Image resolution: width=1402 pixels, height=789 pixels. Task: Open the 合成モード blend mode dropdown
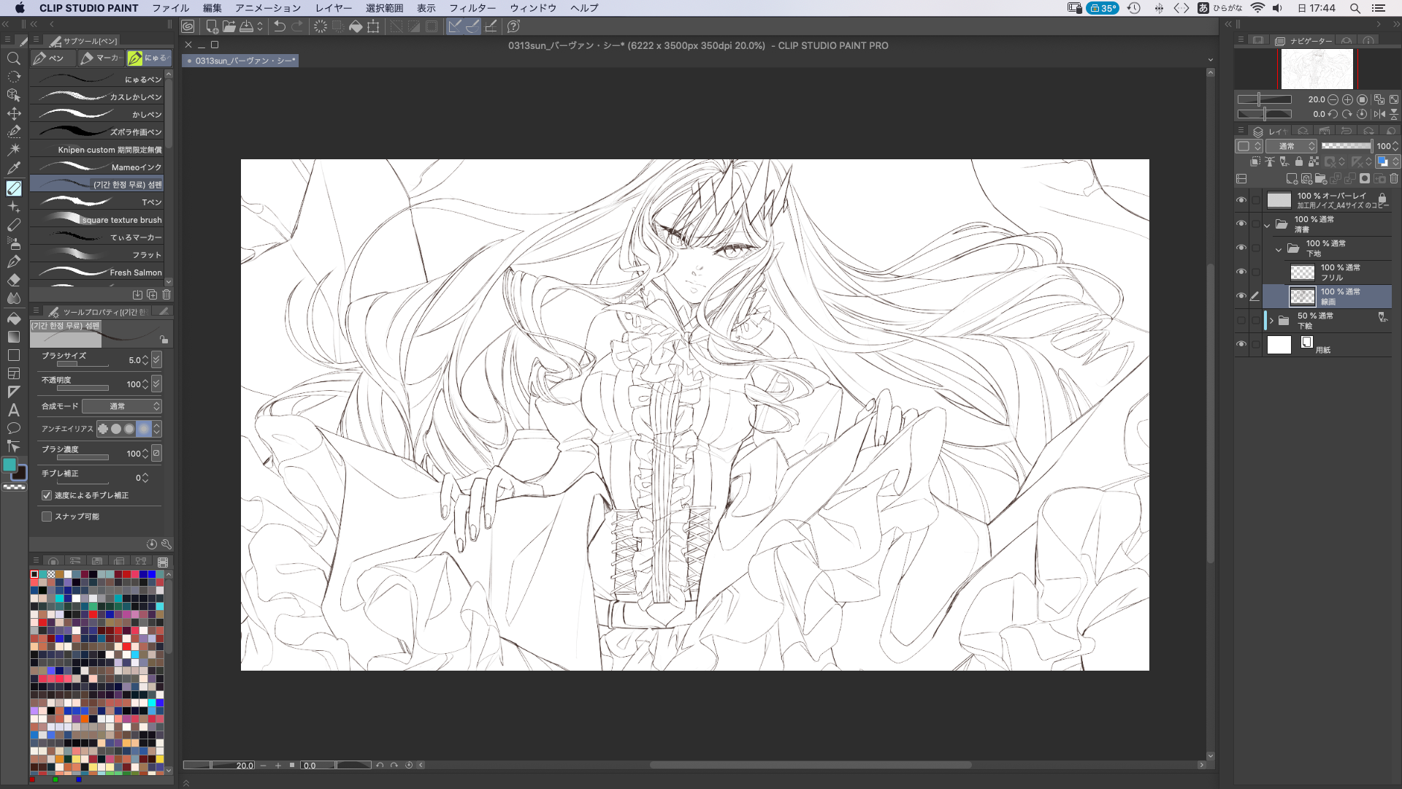[121, 406]
